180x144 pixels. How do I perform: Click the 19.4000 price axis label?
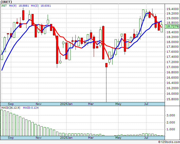173,9
